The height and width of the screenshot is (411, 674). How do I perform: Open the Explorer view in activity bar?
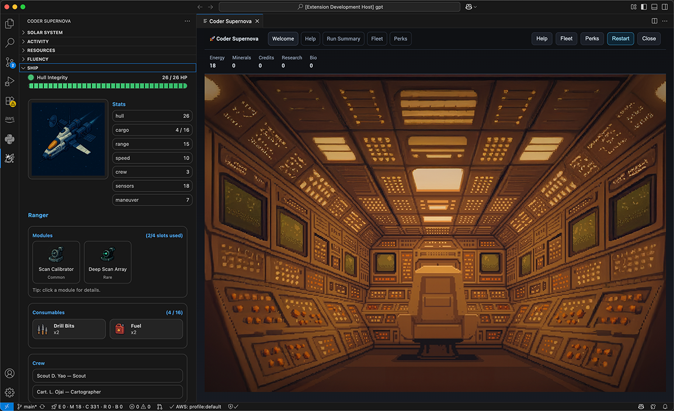coord(10,24)
